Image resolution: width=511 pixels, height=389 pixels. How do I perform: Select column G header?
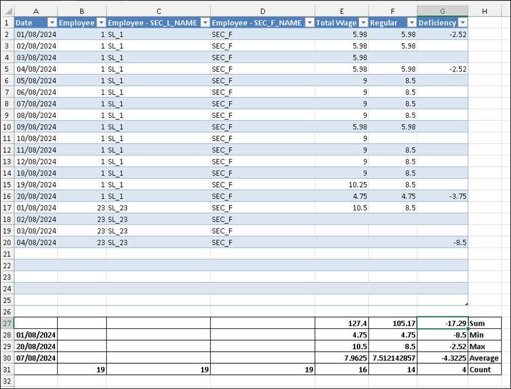443,11
